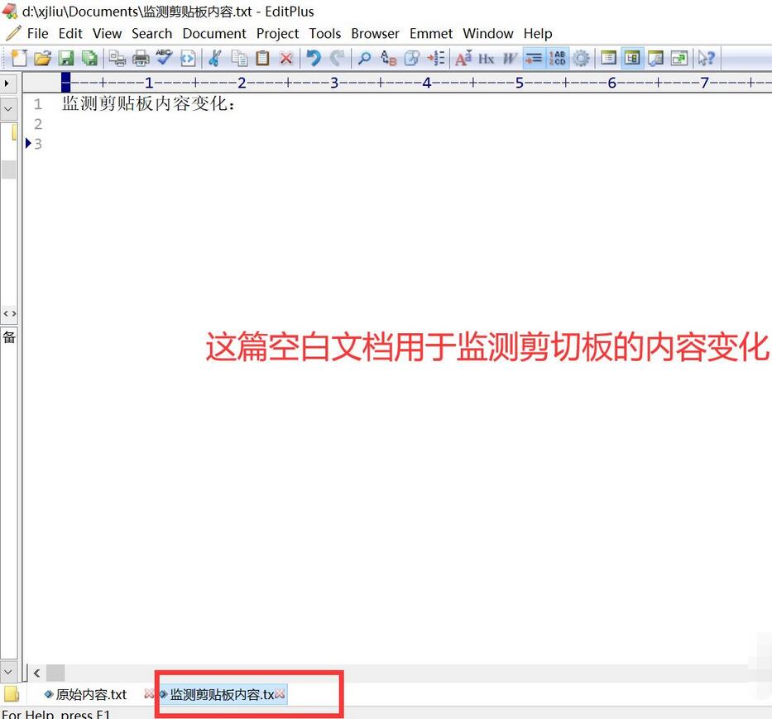Close the 原始内容.txt tab
772x719 pixels.
[148, 693]
